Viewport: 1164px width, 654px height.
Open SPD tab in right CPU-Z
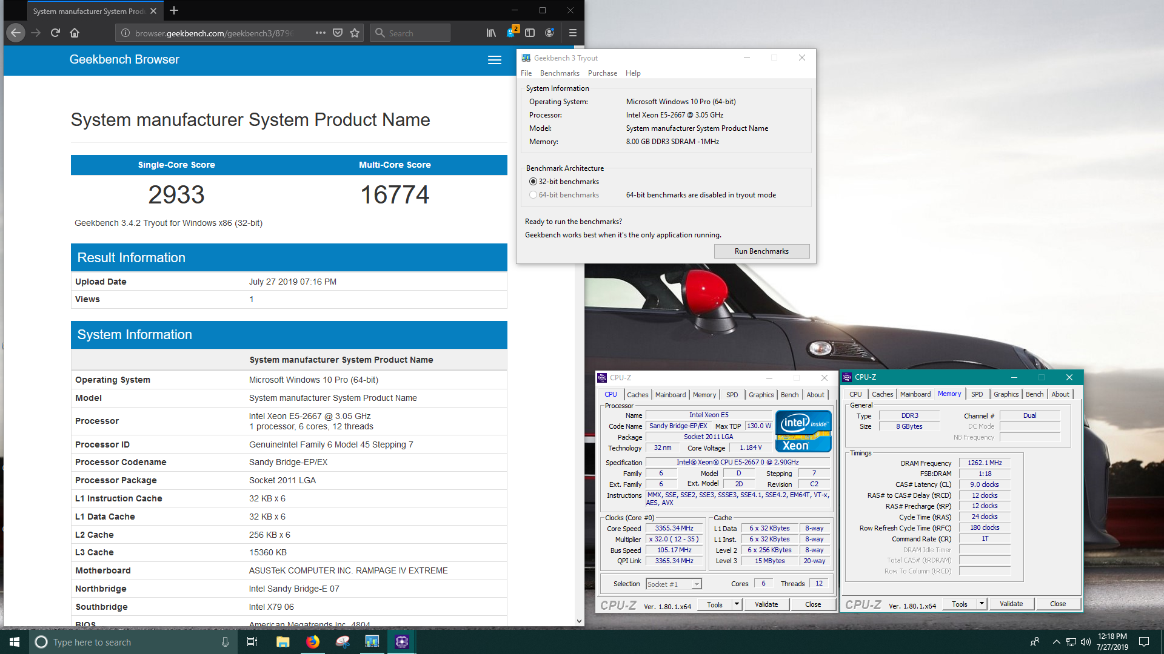tap(977, 394)
